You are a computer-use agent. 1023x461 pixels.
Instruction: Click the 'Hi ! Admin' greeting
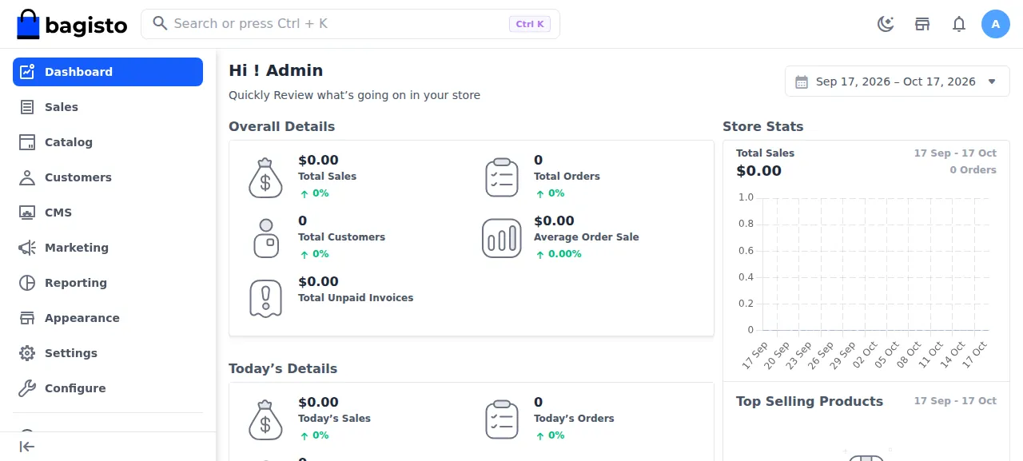pyautogui.click(x=276, y=70)
